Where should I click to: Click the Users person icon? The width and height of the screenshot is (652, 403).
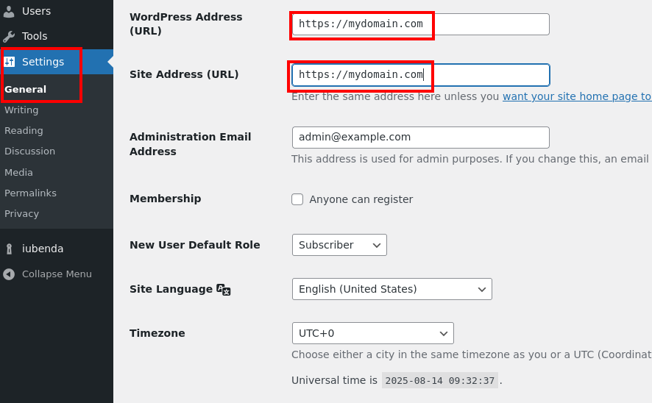point(9,11)
